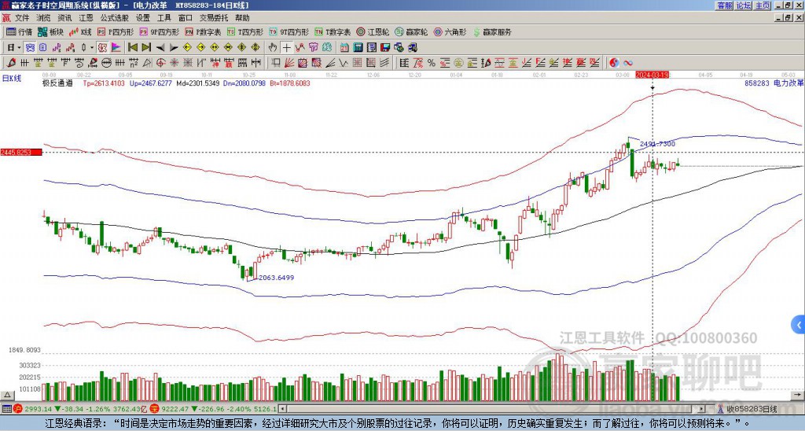Click the 主页 link in title bar
This screenshot has width=805, height=431.
(763, 6)
